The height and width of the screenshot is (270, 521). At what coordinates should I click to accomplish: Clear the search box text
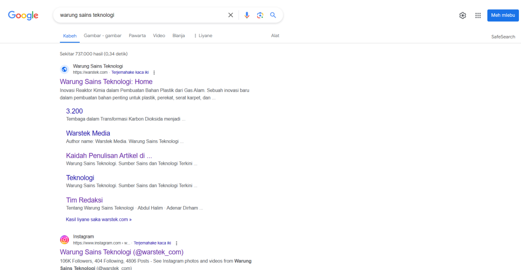[230, 15]
